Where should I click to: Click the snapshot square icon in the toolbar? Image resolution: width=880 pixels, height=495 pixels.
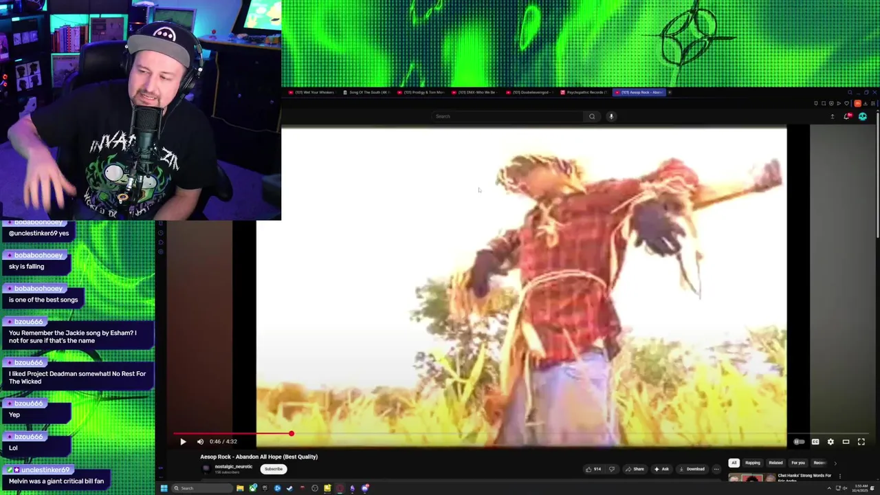(x=824, y=103)
